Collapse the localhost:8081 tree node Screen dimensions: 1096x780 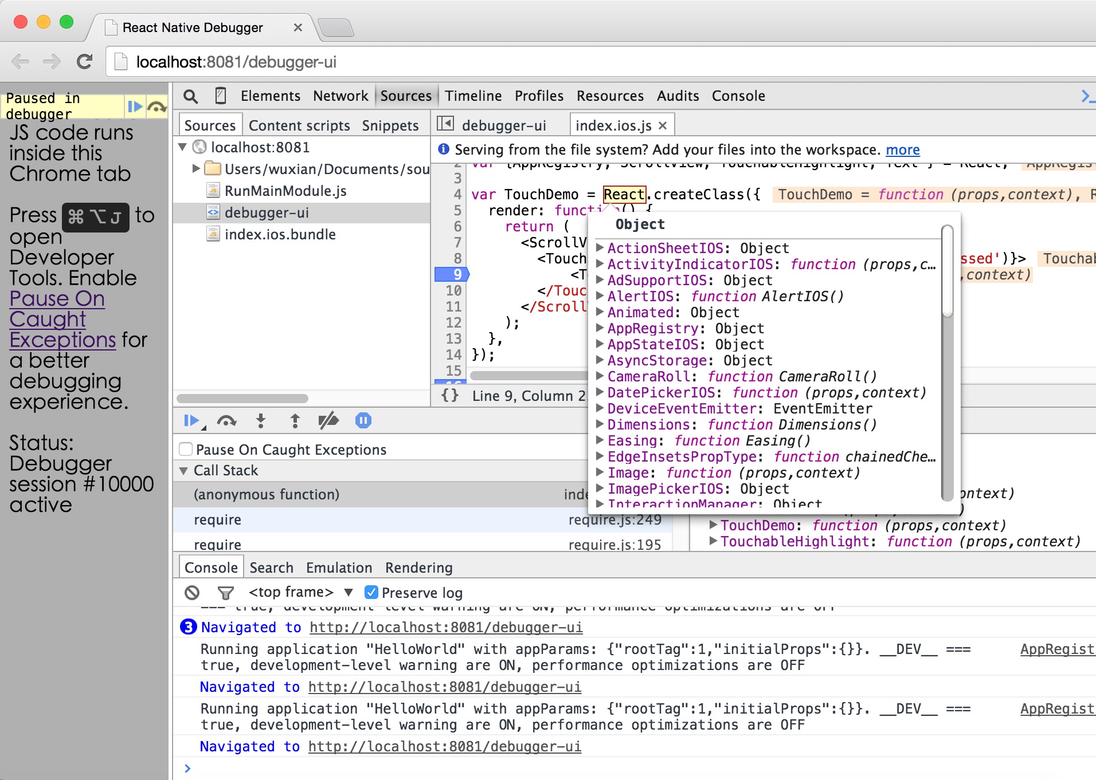click(x=183, y=147)
